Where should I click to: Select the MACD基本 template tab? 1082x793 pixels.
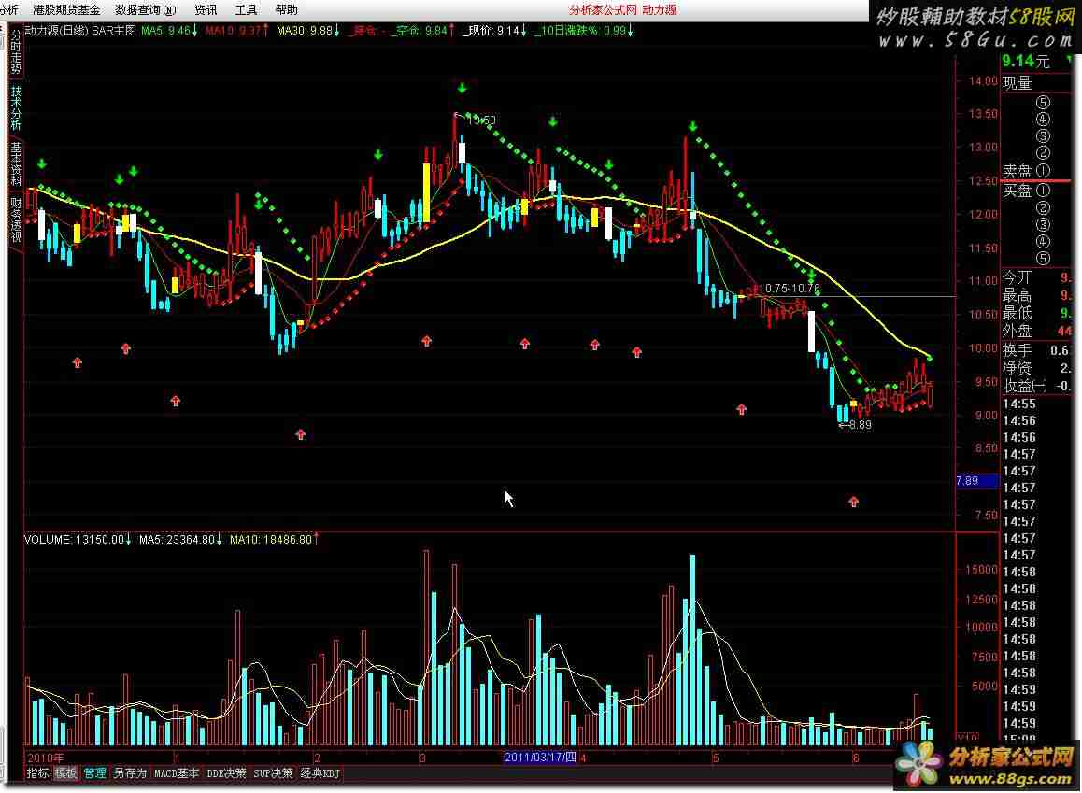coord(177,773)
